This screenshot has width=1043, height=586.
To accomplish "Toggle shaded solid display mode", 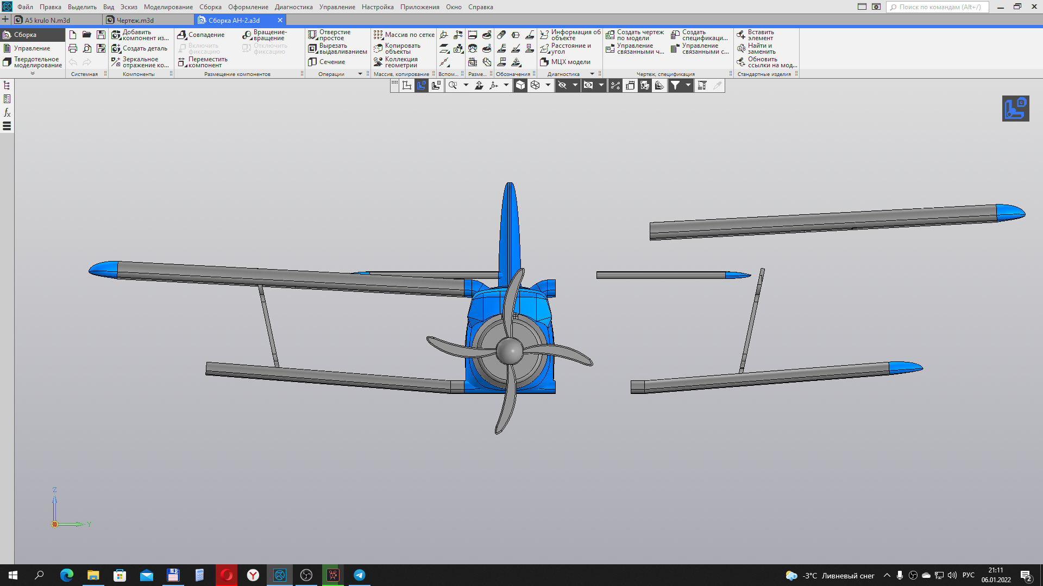I will (x=520, y=85).
